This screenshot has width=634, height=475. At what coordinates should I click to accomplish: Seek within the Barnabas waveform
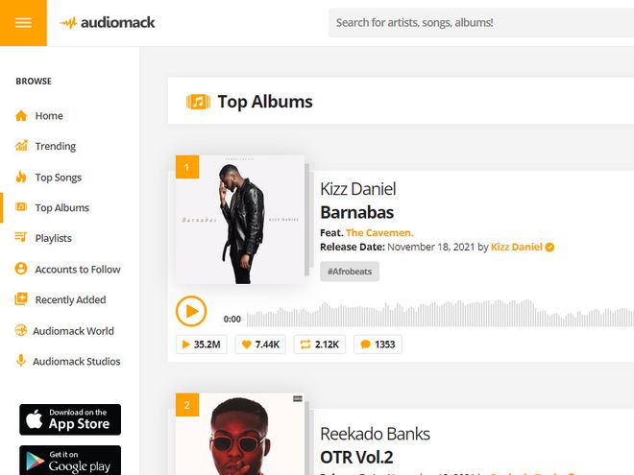(x=440, y=313)
